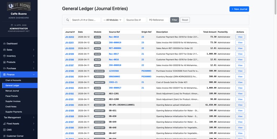The width and height of the screenshot is (277, 139).
Task: Click the Dashboard gauge icon
Action: (4, 43)
